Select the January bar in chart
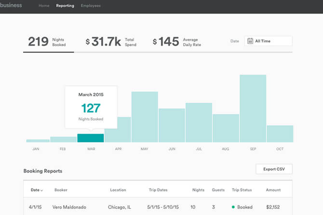 tap(38, 141)
